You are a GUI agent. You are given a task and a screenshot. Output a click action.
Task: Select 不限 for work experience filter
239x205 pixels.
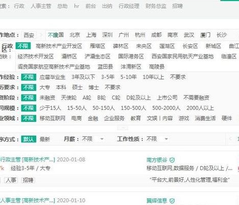(x=29, y=77)
